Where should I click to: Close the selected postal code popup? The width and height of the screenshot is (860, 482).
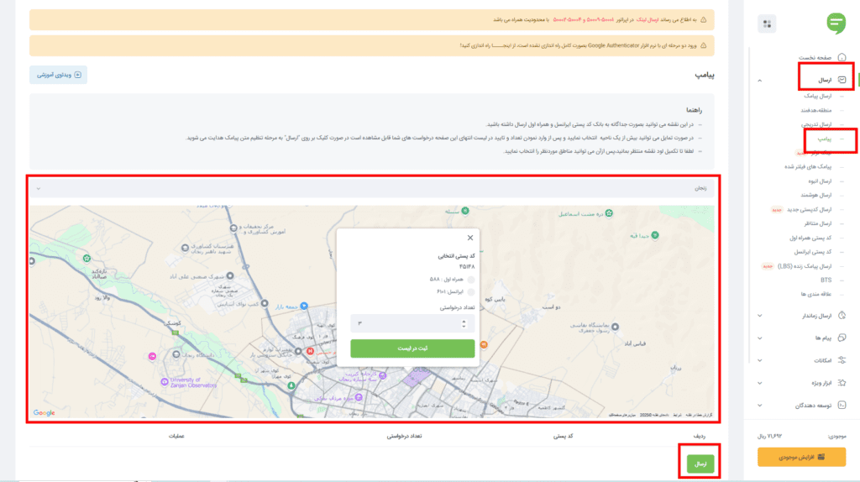470,238
